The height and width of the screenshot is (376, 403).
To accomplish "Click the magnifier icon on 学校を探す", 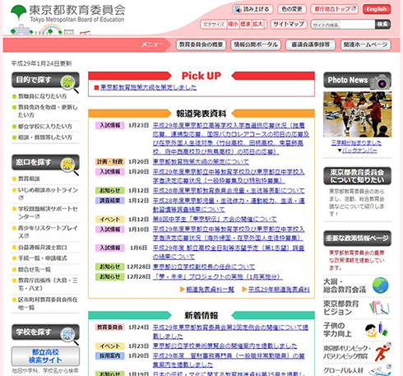I will 69,336.
